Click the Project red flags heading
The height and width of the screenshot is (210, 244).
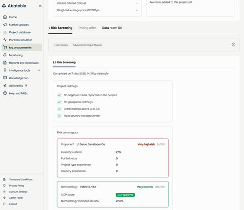tap(67, 86)
